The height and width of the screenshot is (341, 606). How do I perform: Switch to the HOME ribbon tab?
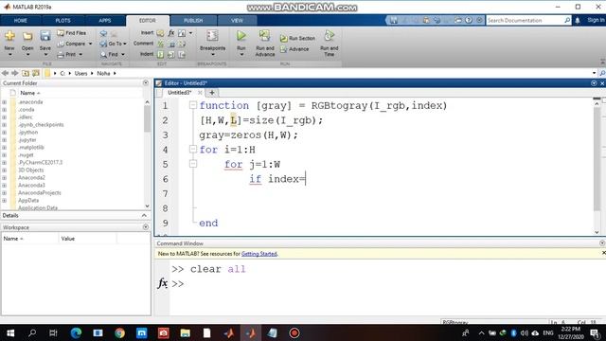pos(21,21)
